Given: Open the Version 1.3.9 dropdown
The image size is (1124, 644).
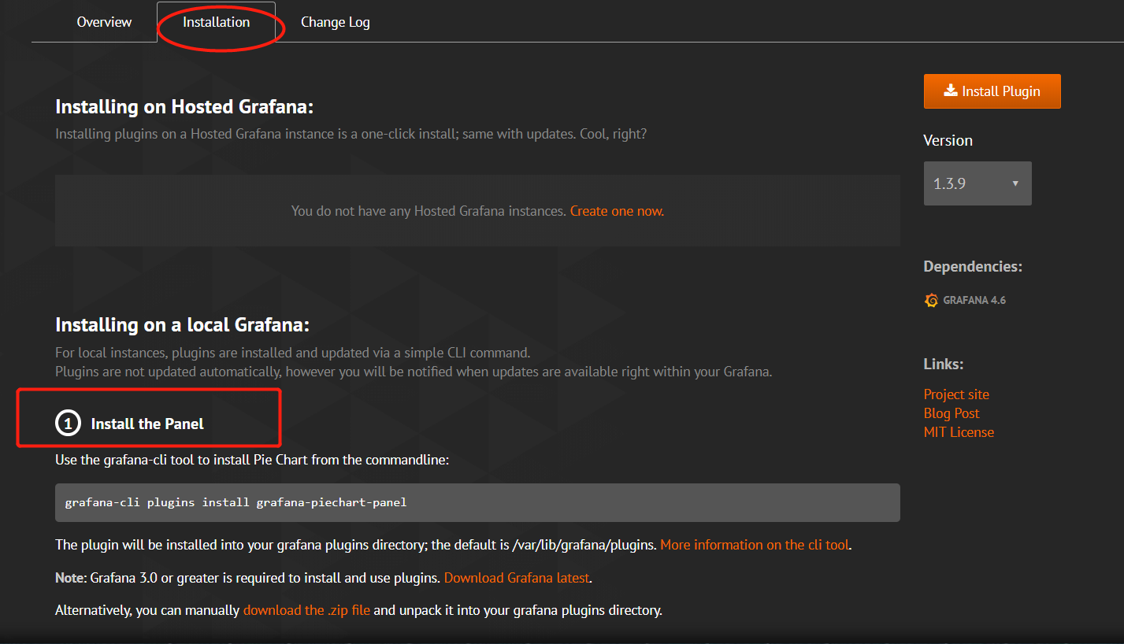Looking at the screenshot, I should [x=977, y=183].
